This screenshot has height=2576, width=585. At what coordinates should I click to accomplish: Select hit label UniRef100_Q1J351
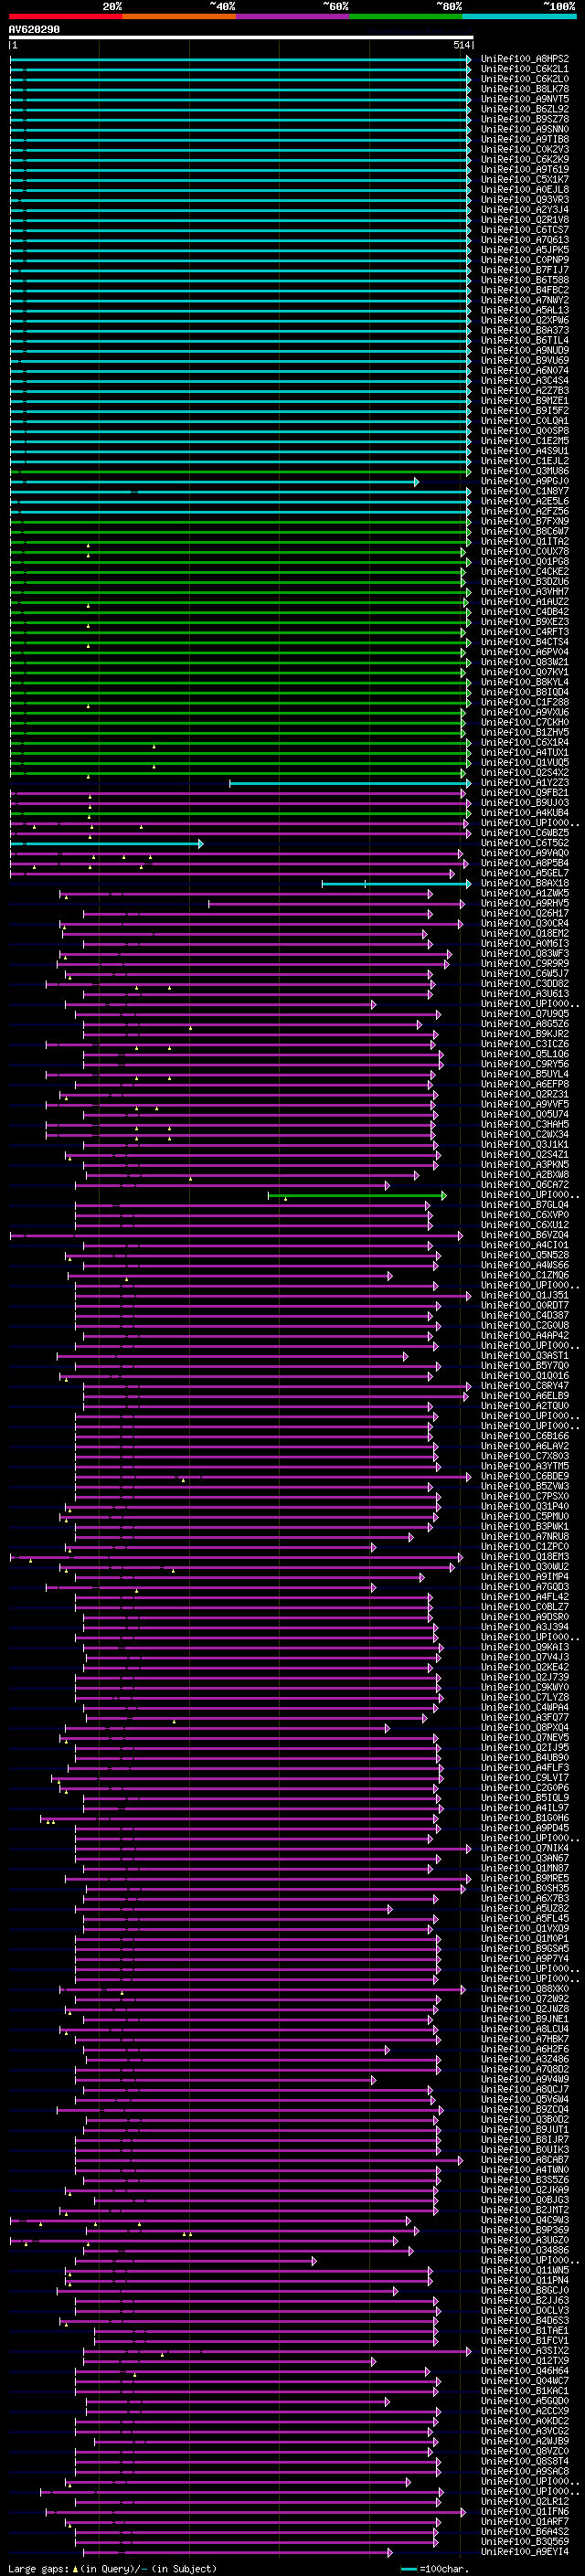tap(525, 1295)
